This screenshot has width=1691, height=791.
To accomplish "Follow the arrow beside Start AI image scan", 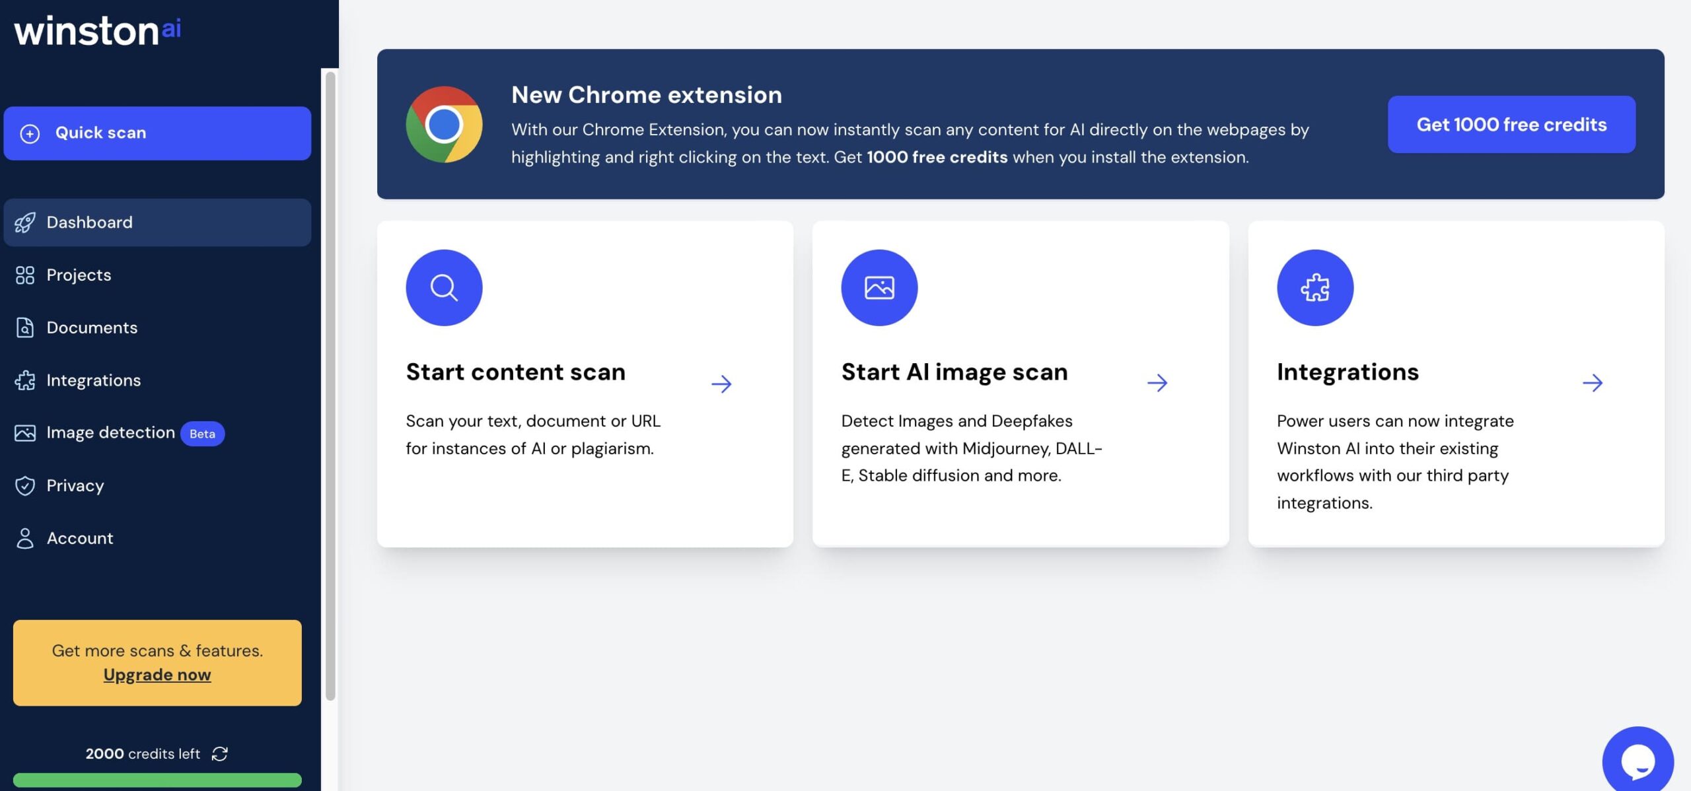I will click(1157, 383).
